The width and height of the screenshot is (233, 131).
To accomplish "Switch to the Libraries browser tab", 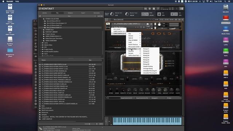I will 44,13.
